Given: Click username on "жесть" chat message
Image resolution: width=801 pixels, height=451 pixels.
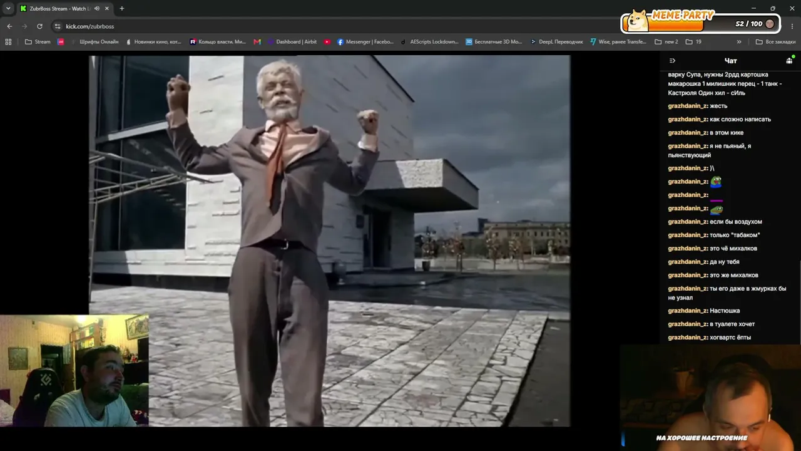Looking at the screenshot, I should tap(687, 106).
